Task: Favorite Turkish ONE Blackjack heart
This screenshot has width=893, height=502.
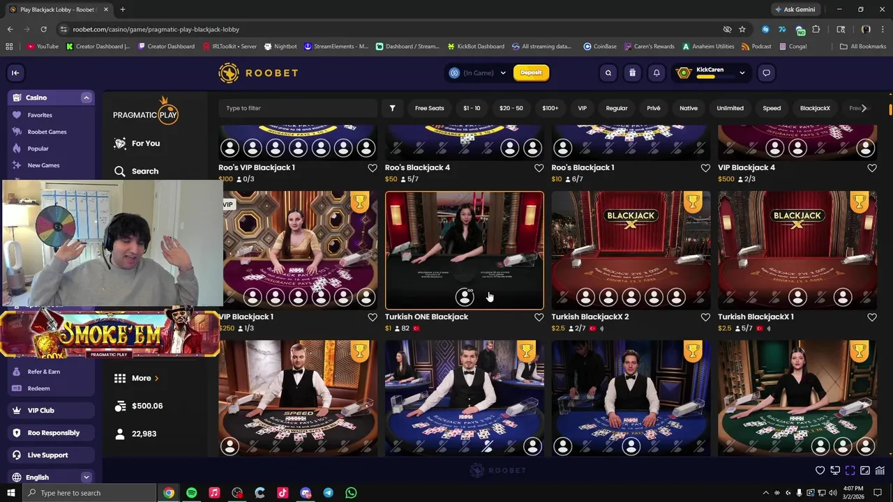Action: [x=539, y=317]
